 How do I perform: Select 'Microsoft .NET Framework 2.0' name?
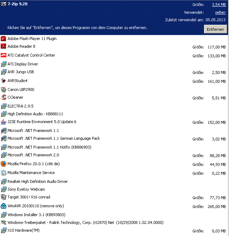[33, 155]
